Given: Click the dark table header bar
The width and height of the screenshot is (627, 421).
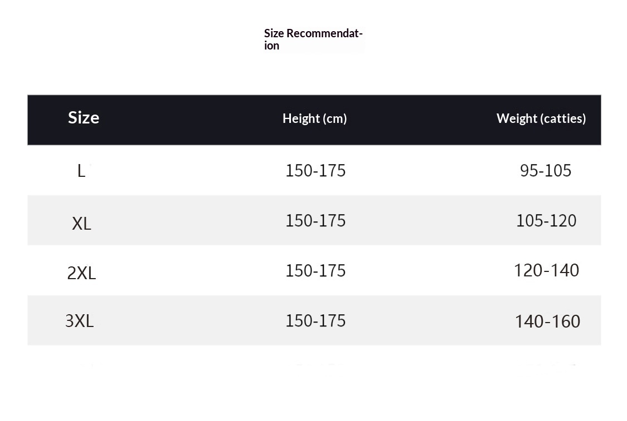Looking at the screenshot, I should (x=184, y=120).
